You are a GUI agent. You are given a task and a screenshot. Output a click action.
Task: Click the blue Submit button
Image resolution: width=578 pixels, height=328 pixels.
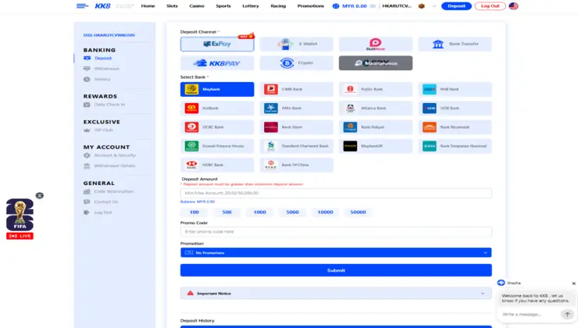(336, 270)
